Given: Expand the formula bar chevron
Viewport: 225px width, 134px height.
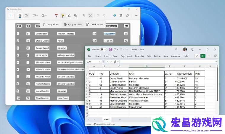Looking at the screenshot, I should pyautogui.click(x=216, y=61).
